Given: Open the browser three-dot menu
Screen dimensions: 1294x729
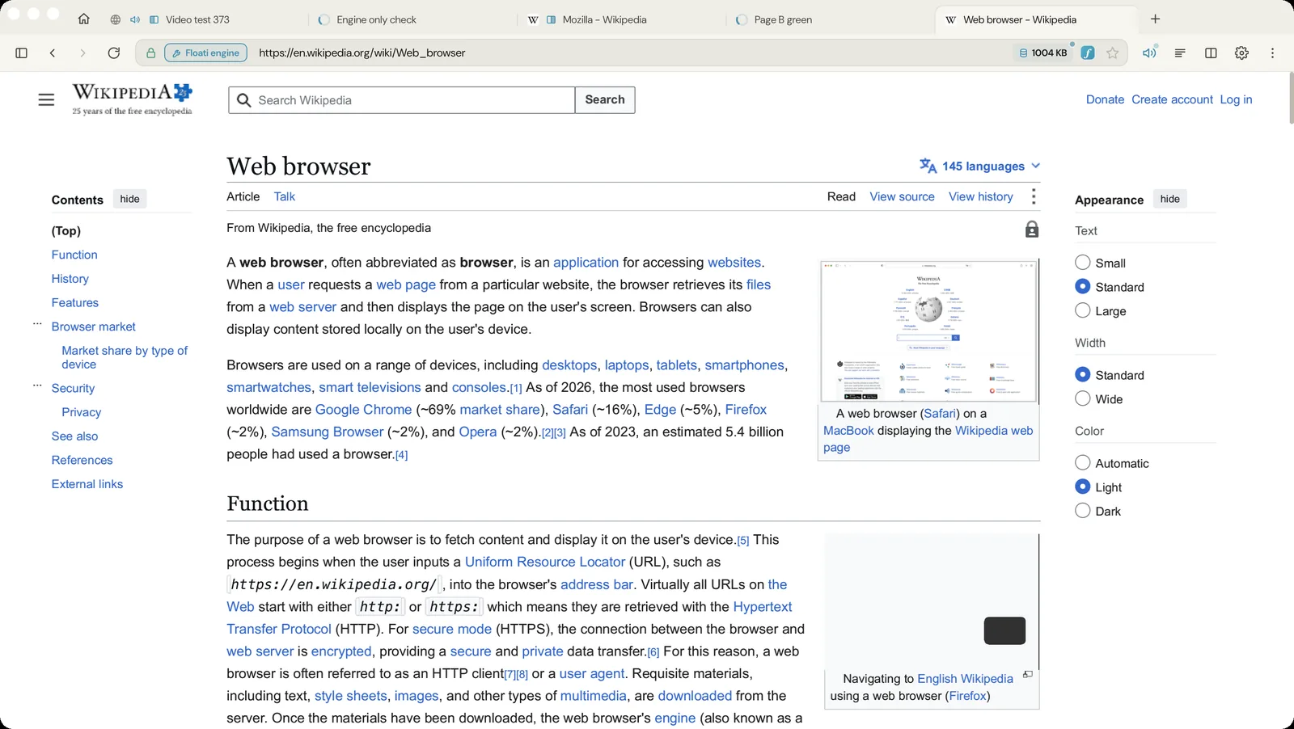Looking at the screenshot, I should click(x=1272, y=53).
